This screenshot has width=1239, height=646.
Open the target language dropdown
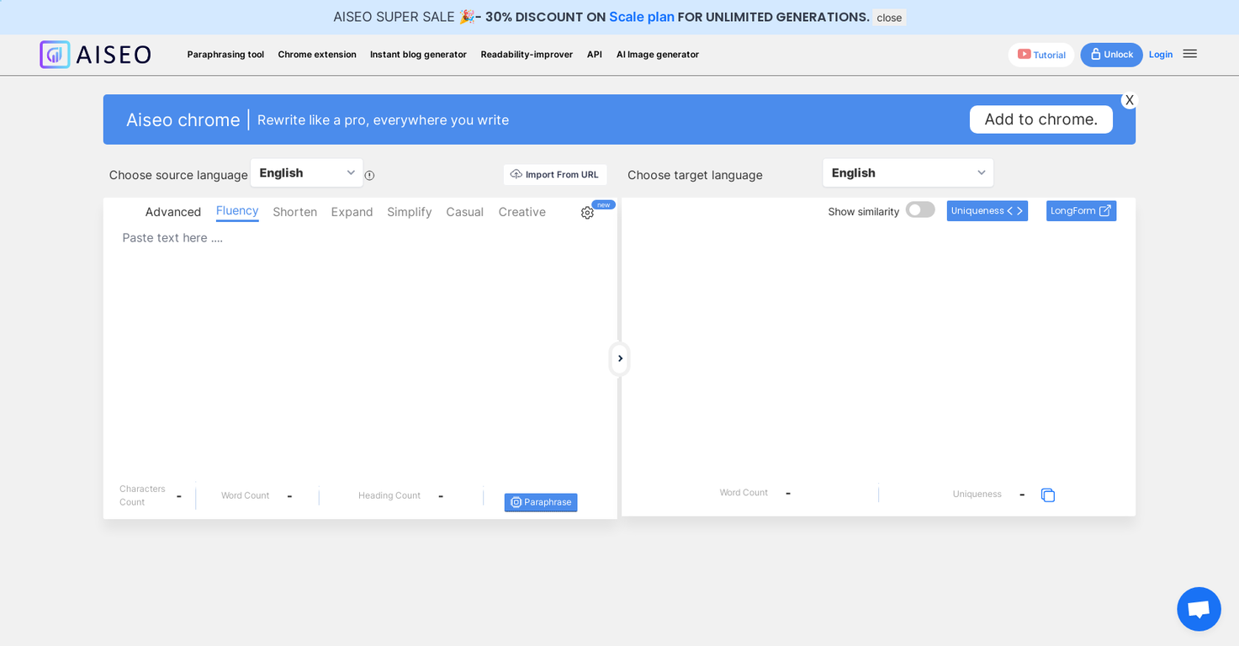coord(908,173)
